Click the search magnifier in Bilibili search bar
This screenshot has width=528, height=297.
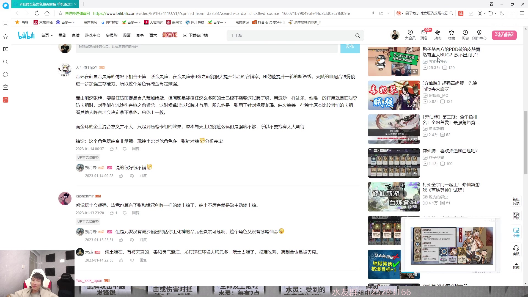358,35
